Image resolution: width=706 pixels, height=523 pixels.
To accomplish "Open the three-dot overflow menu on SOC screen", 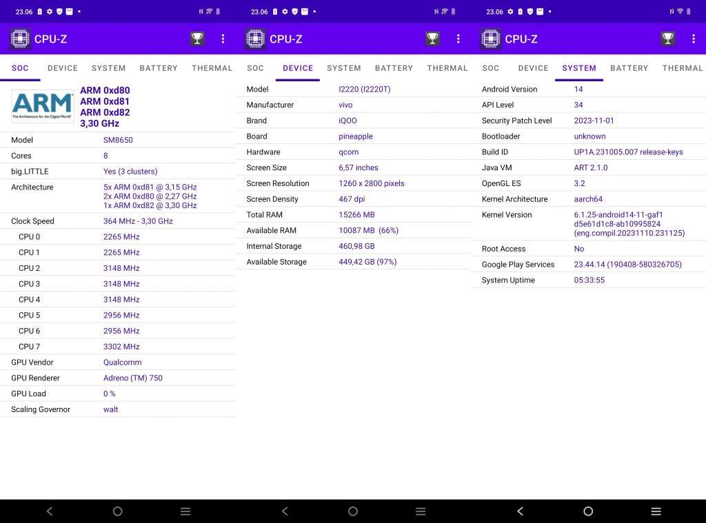I will tap(223, 39).
